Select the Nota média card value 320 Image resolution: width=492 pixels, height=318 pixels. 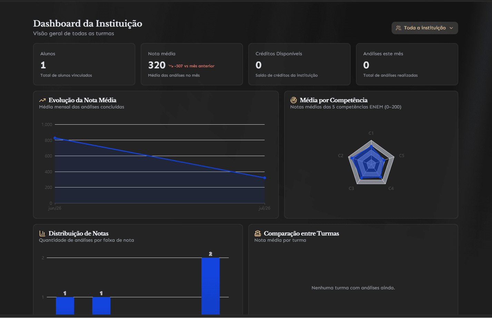157,65
